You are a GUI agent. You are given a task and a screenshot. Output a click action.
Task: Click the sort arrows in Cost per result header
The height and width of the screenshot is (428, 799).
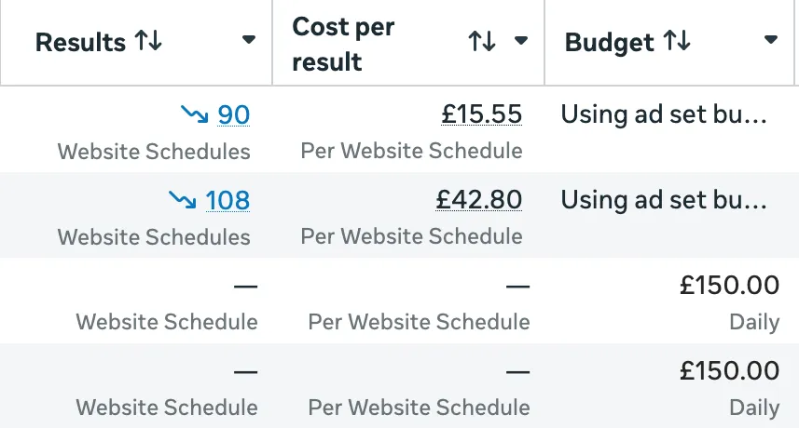coord(482,41)
